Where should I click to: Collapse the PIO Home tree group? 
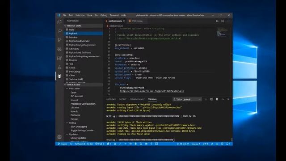tap(67, 89)
